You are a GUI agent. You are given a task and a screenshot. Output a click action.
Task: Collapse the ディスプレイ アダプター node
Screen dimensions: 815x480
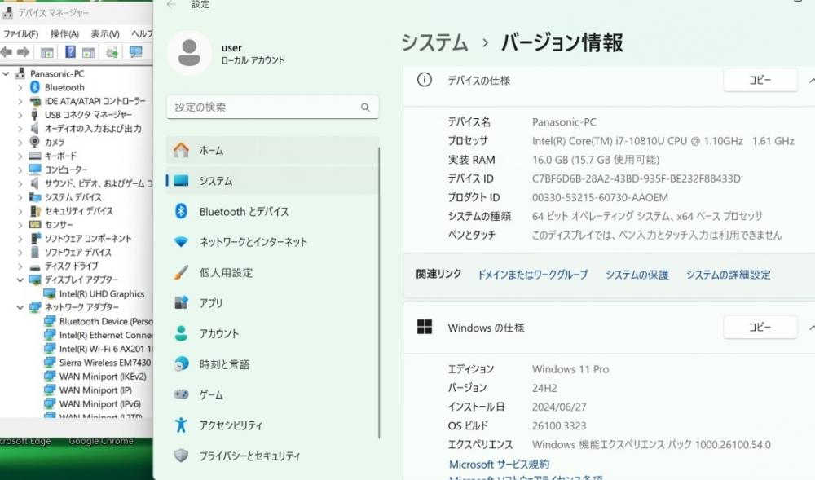(x=20, y=280)
